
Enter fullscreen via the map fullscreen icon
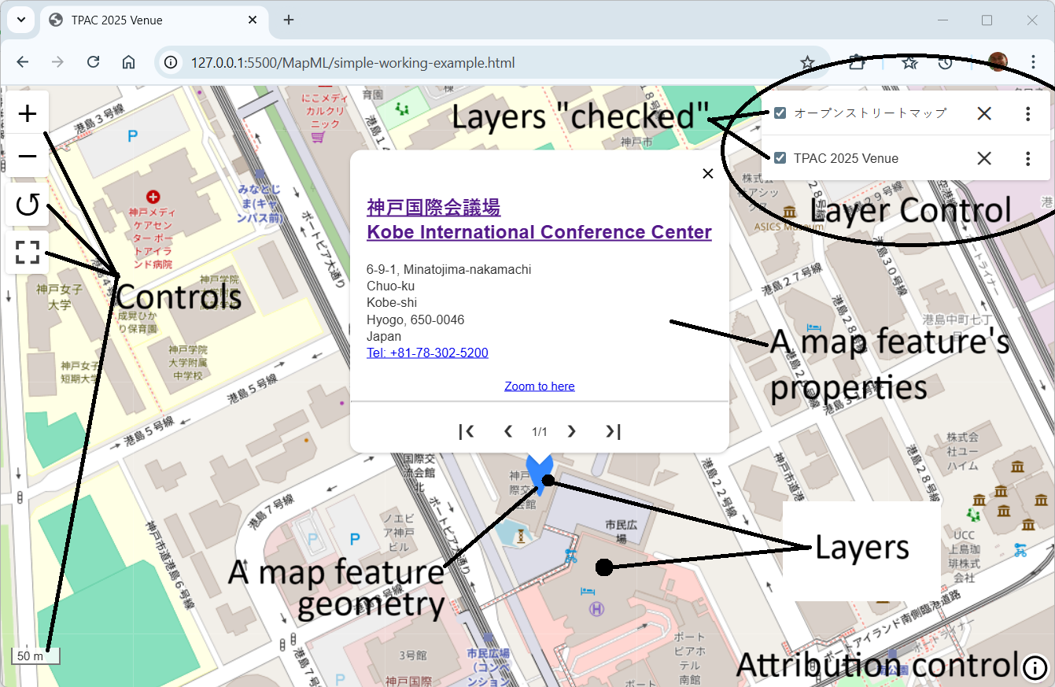coord(27,252)
